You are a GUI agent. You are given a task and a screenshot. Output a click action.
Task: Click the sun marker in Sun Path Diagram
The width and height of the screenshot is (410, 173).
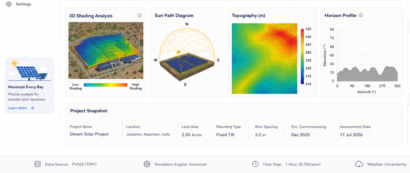click(179, 52)
